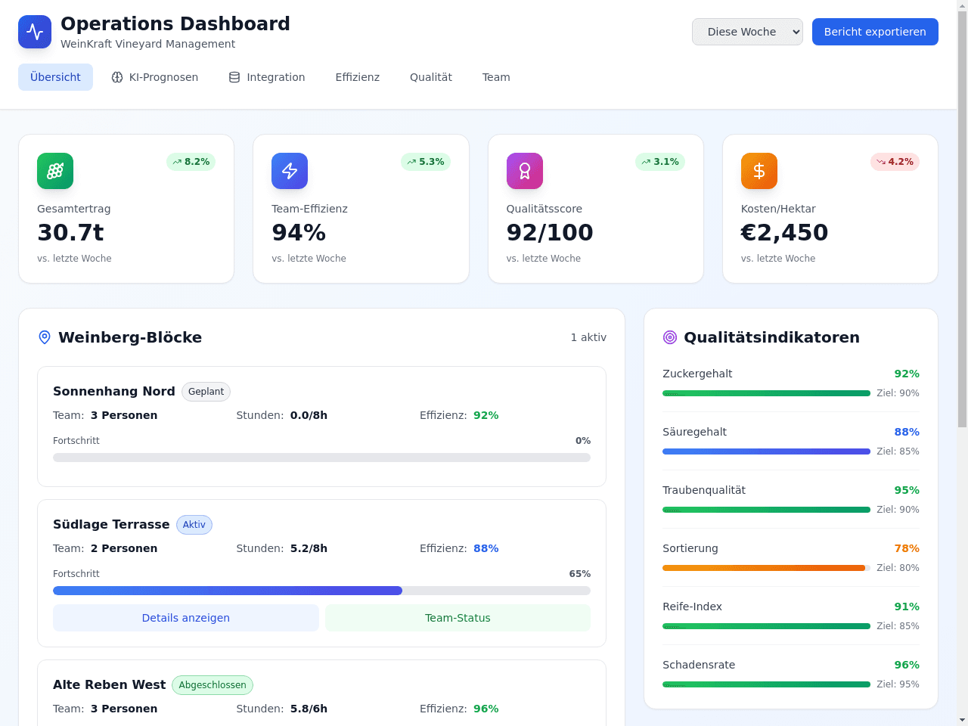968x726 pixels.
Task: Select the Alte Reben West block title
Action: pyautogui.click(x=109, y=684)
